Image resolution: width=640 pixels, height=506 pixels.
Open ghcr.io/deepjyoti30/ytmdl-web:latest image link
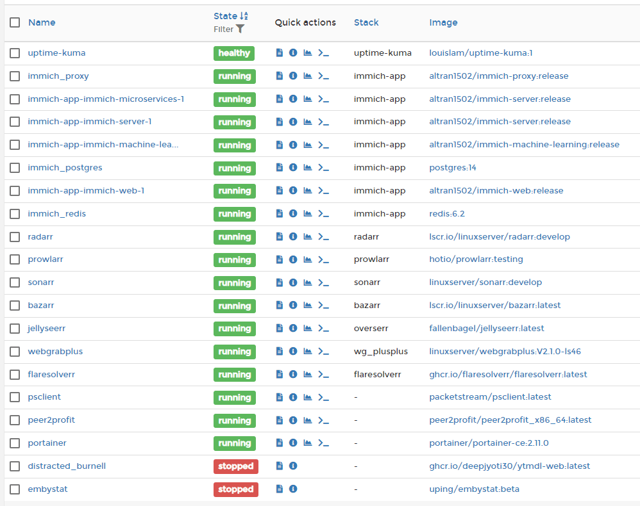(x=509, y=466)
